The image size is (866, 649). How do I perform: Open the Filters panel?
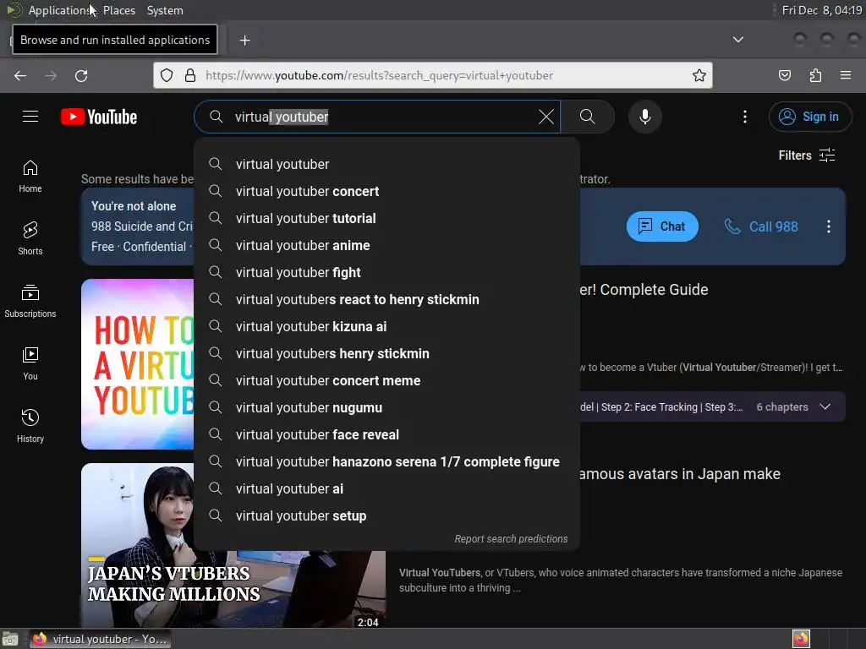tap(806, 155)
